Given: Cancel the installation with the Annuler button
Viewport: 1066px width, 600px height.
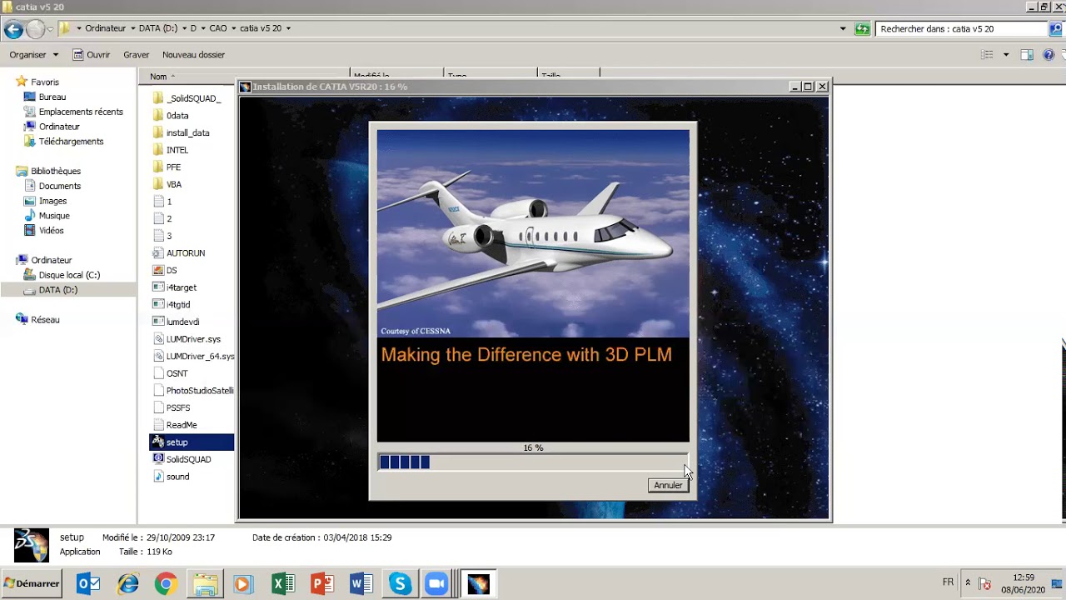Looking at the screenshot, I should (x=668, y=485).
